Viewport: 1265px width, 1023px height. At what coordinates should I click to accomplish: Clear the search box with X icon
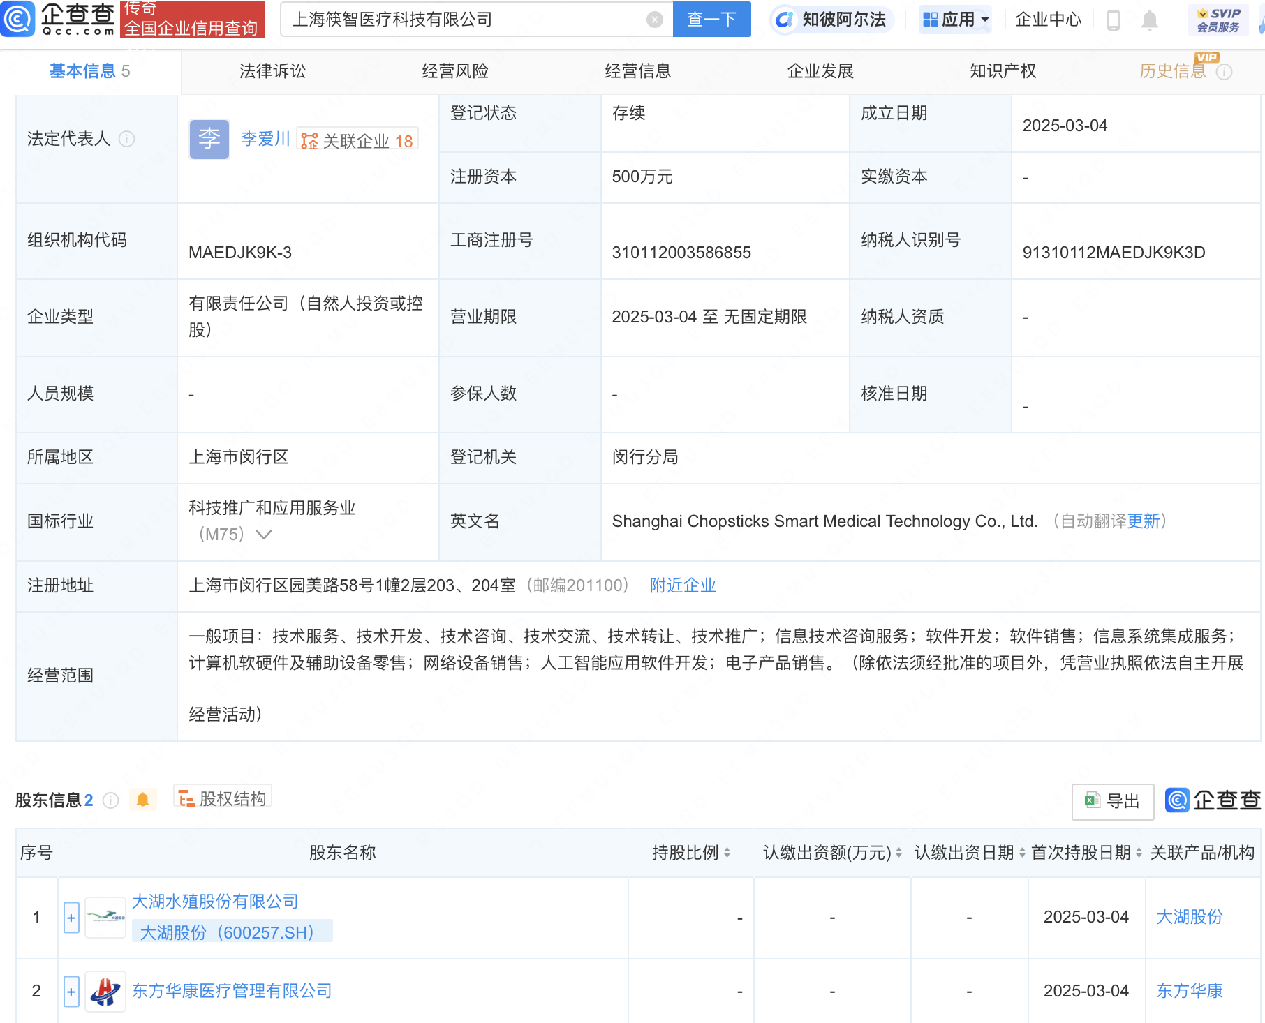coord(655,20)
